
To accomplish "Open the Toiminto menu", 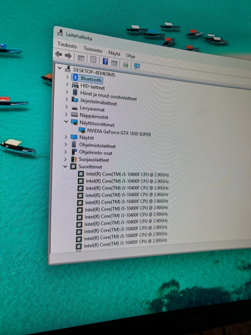I will point(93,49).
